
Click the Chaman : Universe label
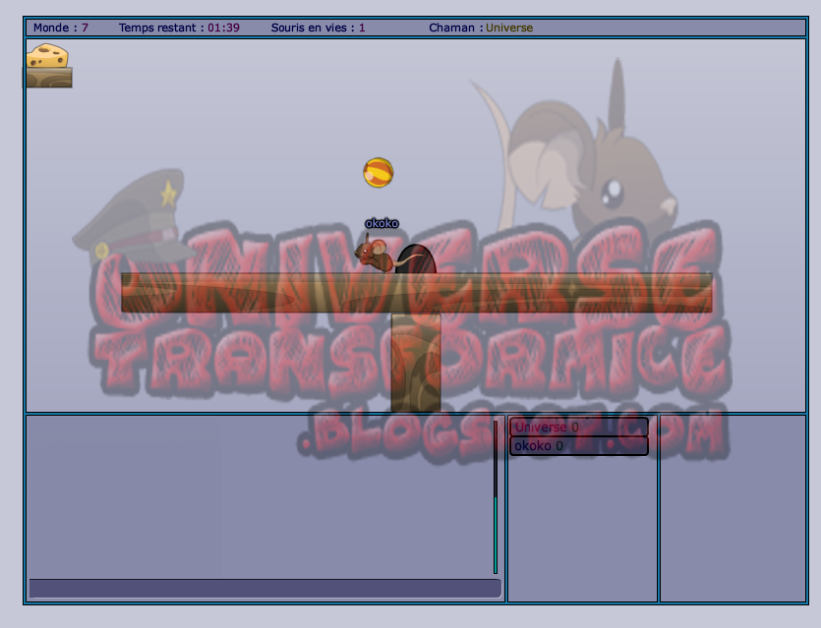click(481, 28)
